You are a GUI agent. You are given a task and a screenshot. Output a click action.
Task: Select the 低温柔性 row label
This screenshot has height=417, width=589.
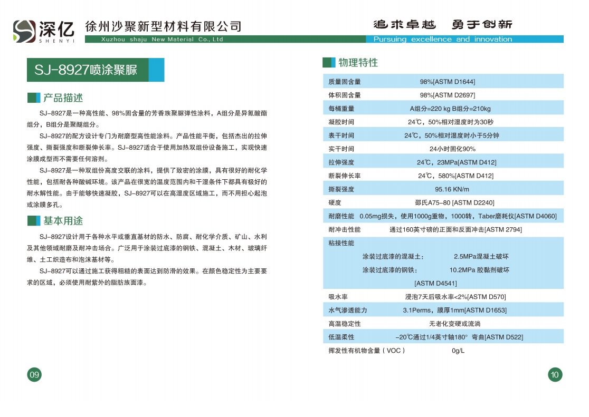click(341, 337)
